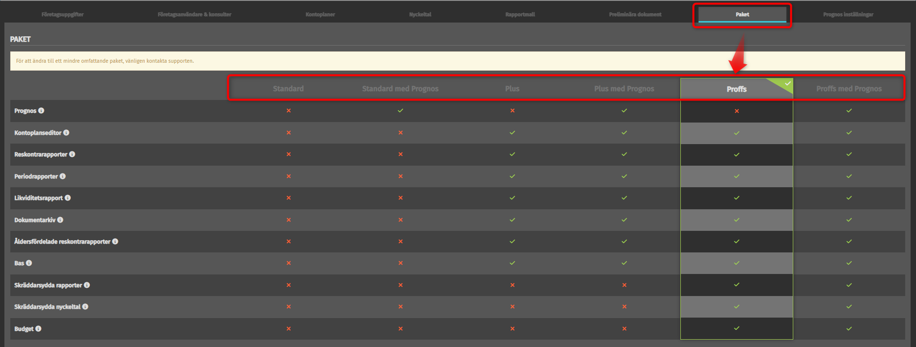The height and width of the screenshot is (347, 916).
Task: Click the Budget row label
Action: [24, 329]
